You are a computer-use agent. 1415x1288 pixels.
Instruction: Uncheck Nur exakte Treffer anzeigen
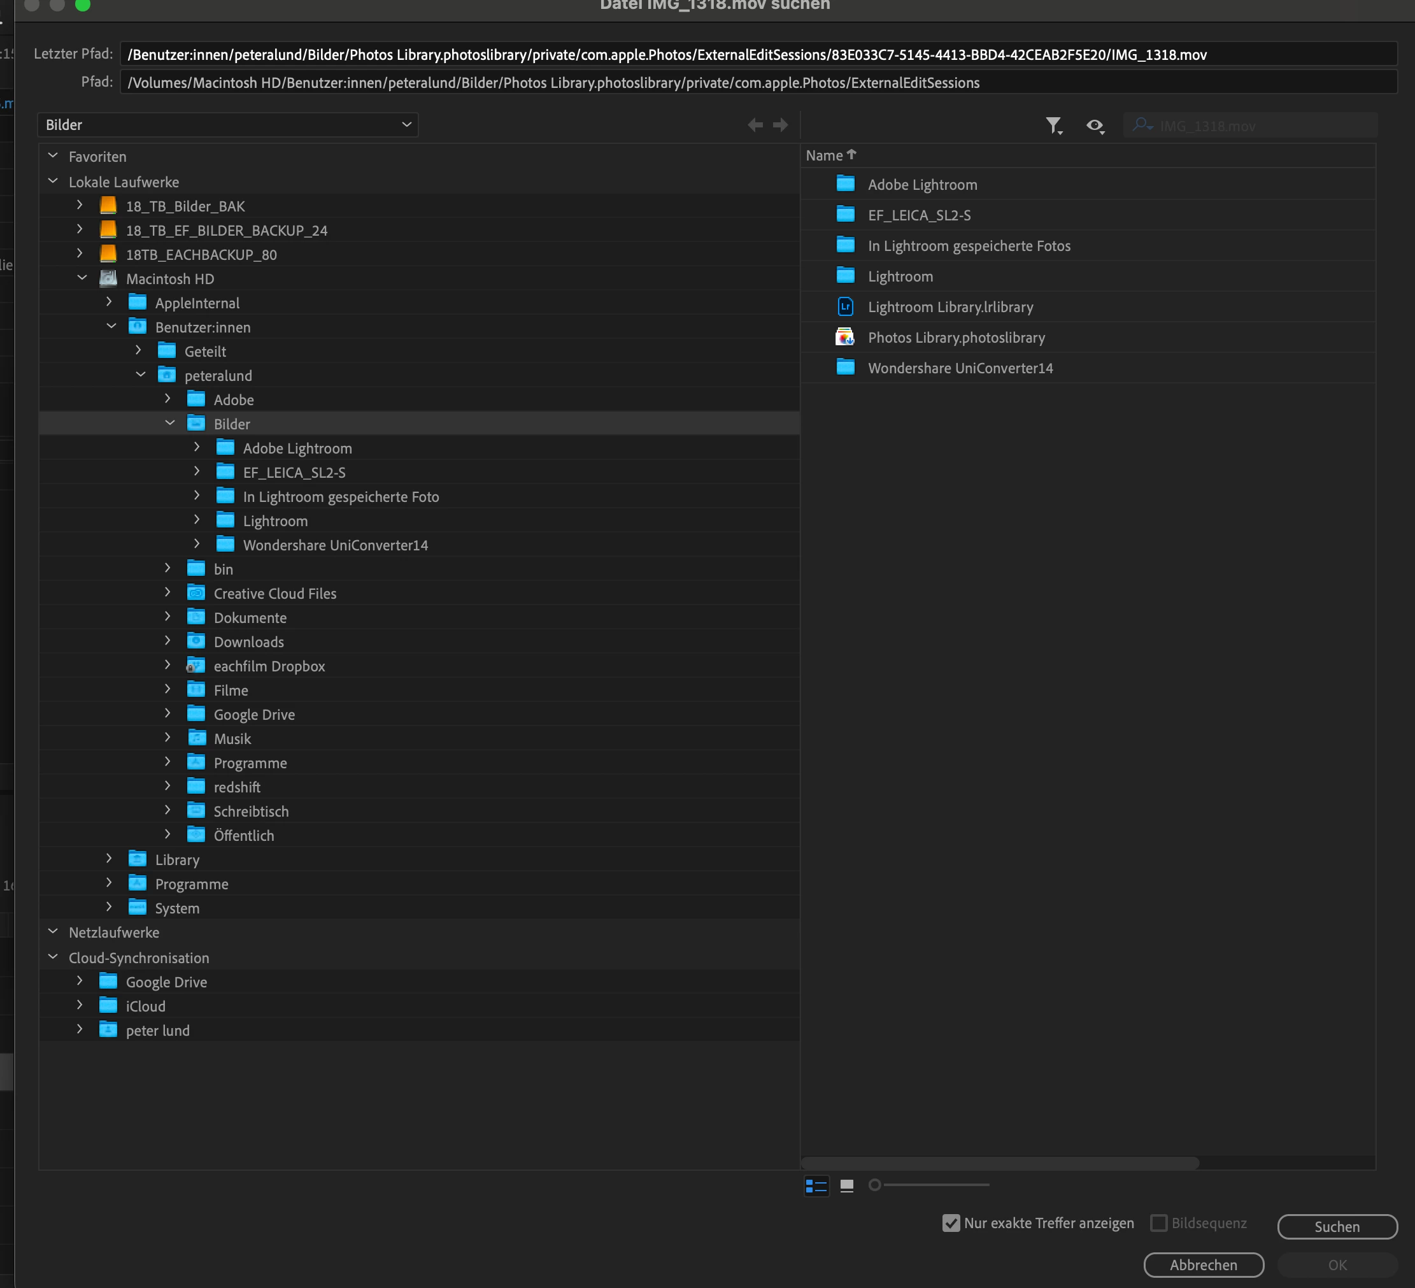951,1224
